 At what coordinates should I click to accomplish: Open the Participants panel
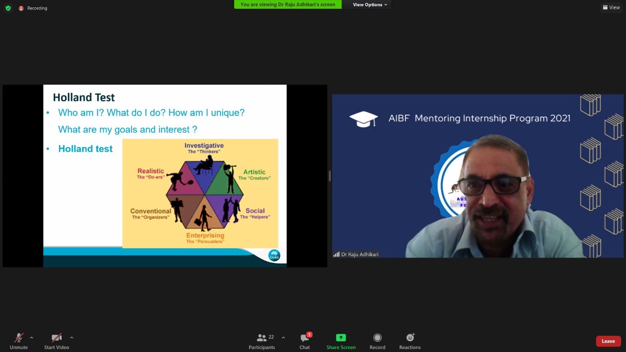click(x=262, y=340)
